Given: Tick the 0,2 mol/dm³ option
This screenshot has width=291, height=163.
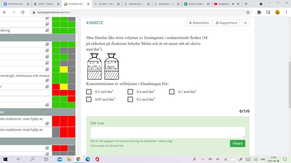Looking at the screenshot, I should tap(130, 99).
